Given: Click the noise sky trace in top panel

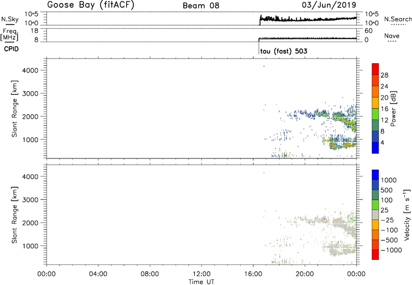Looking at the screenshot, I should pyautogui.click(x=308, y=19).
